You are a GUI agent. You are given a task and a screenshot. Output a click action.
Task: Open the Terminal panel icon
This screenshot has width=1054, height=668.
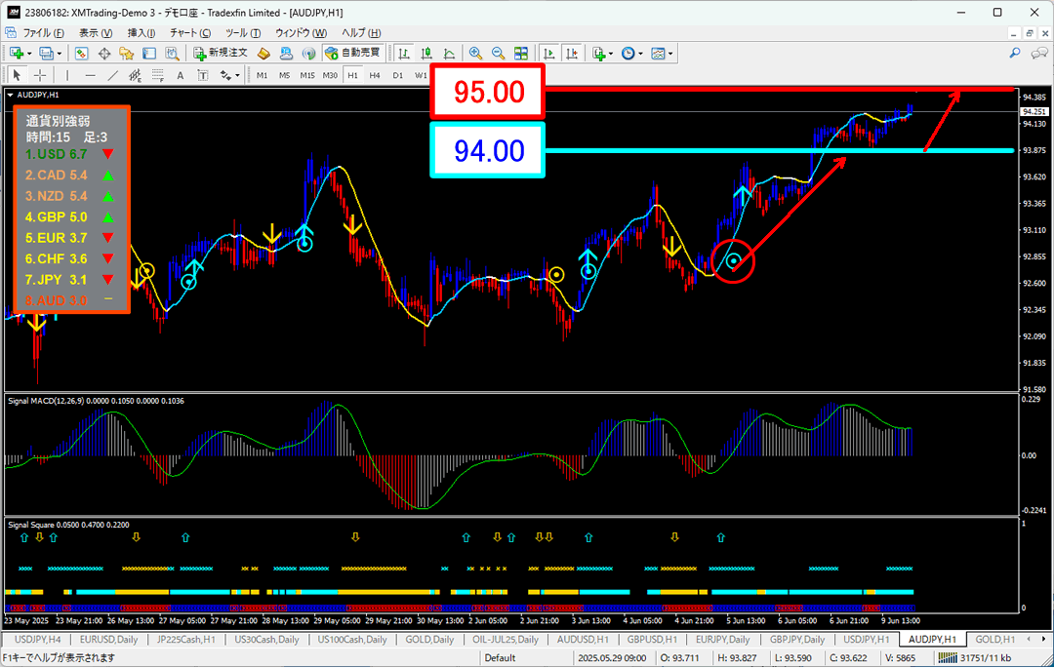(149, 53)
